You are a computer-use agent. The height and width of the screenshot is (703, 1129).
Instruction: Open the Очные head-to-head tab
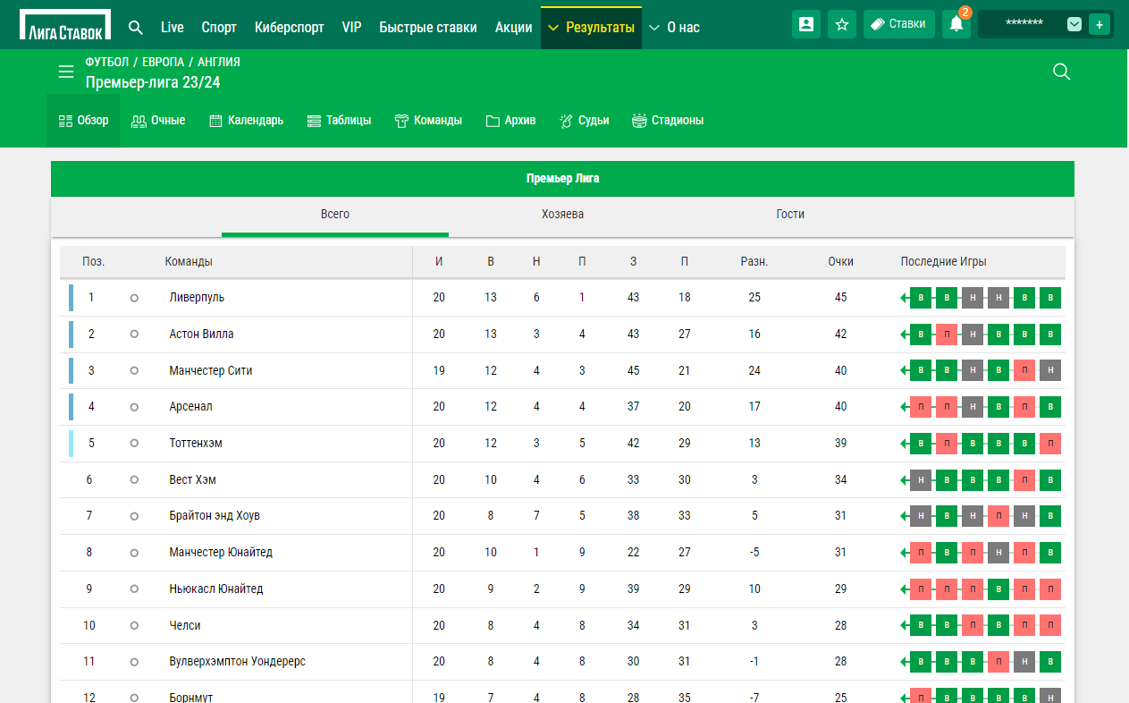tap(158, 121)
